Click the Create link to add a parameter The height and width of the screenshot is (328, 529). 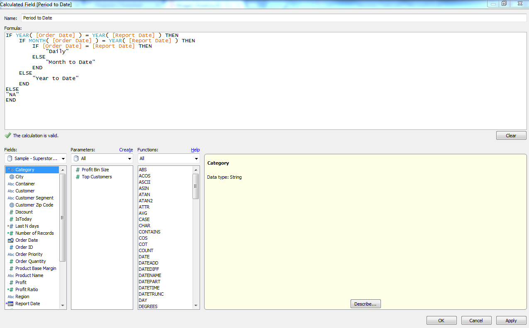pyautogui.click(x=126, y=150)
